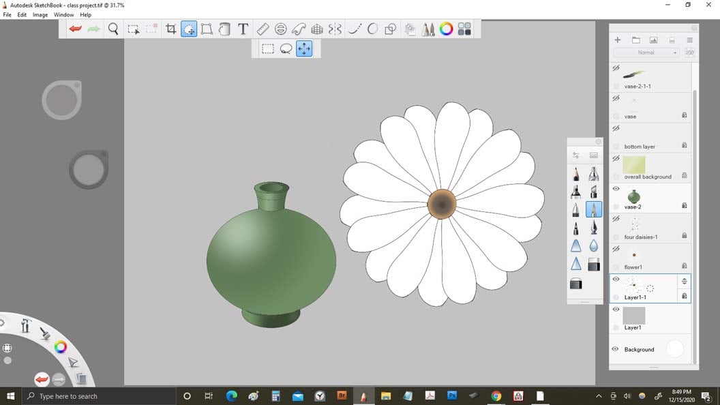Show the hidden vase-2-1-1 layer

click(x=616, y=68)
